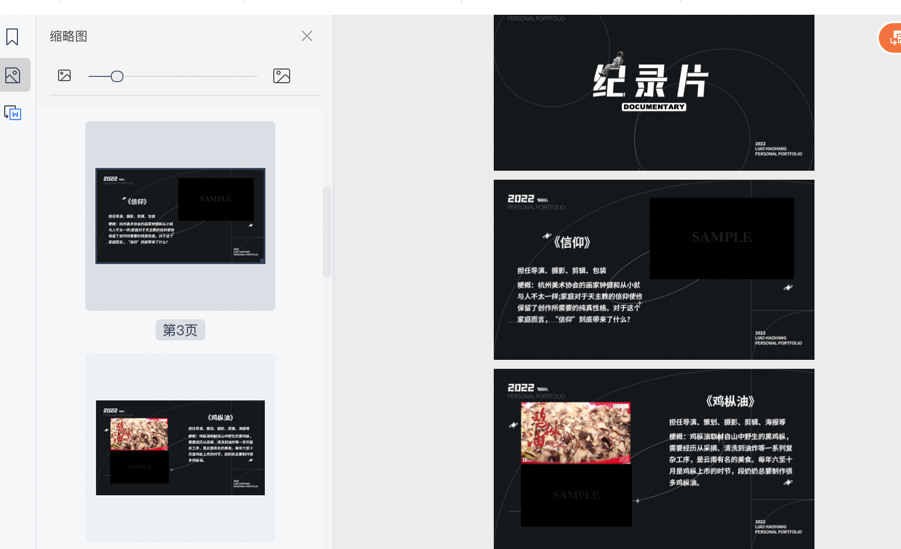Close the 缩略图 thumbnail panel
The image size is (901, 549).
click(x=306, y=35)
